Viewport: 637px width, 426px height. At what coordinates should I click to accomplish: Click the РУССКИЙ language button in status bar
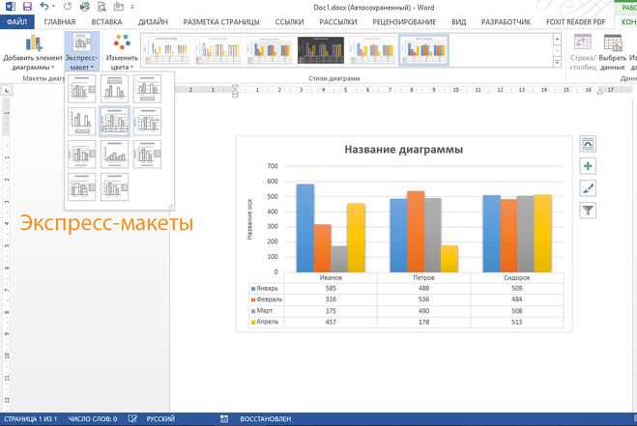click(x=160, y=418)
